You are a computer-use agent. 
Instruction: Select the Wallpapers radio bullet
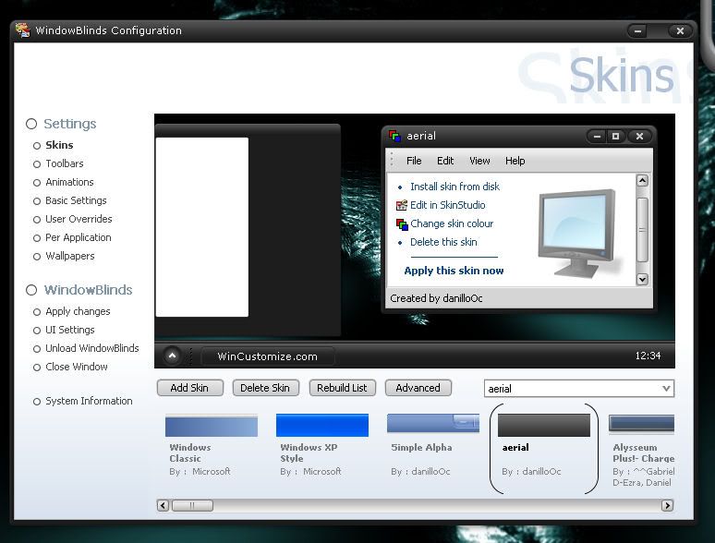point(37,257)
